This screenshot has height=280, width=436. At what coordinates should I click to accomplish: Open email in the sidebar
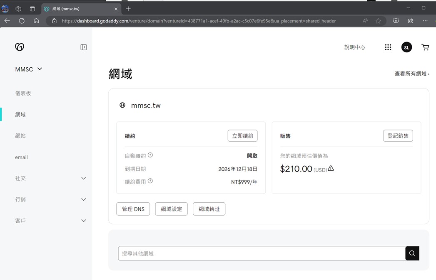pos(21,157)
